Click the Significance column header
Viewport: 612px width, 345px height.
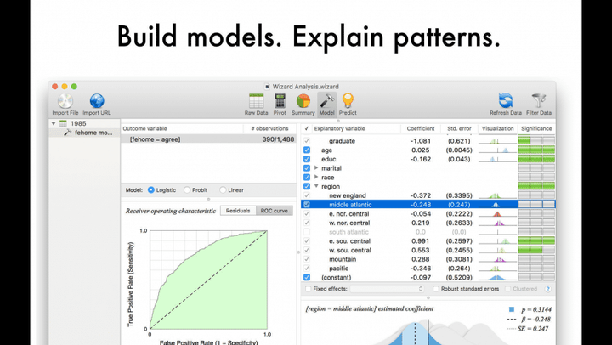pyautogui.click(x=536, y=128)
